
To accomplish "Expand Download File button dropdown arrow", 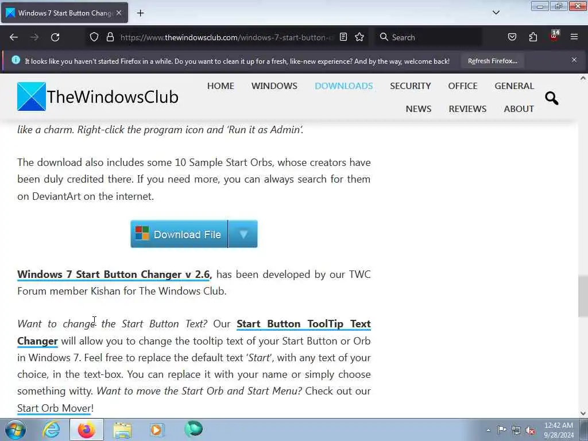I will [x=243, y=234].
